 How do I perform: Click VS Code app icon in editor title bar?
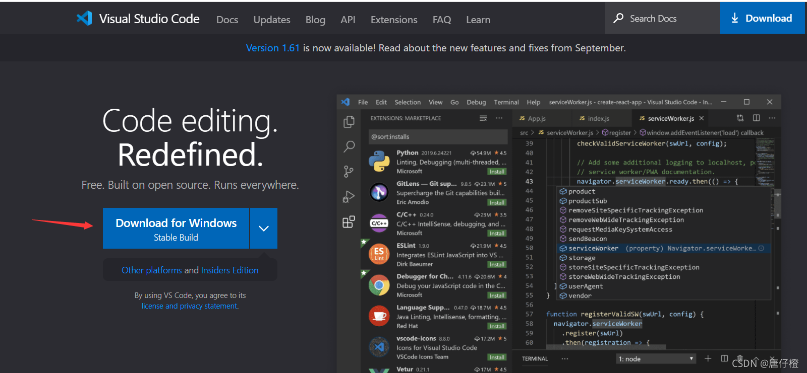pyautogui.click(x=345, y=102)
